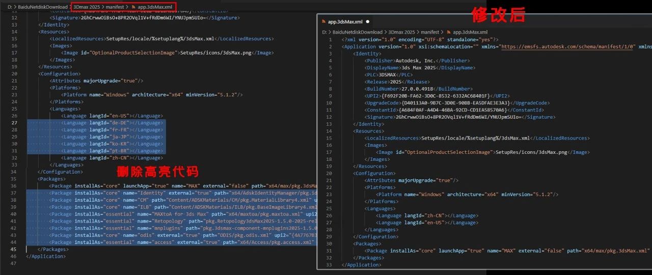Screen dimensions: 652x275
Task: Click the Package line with name="Retopology"
Action: pyautogui.click(x=183, y=221)
